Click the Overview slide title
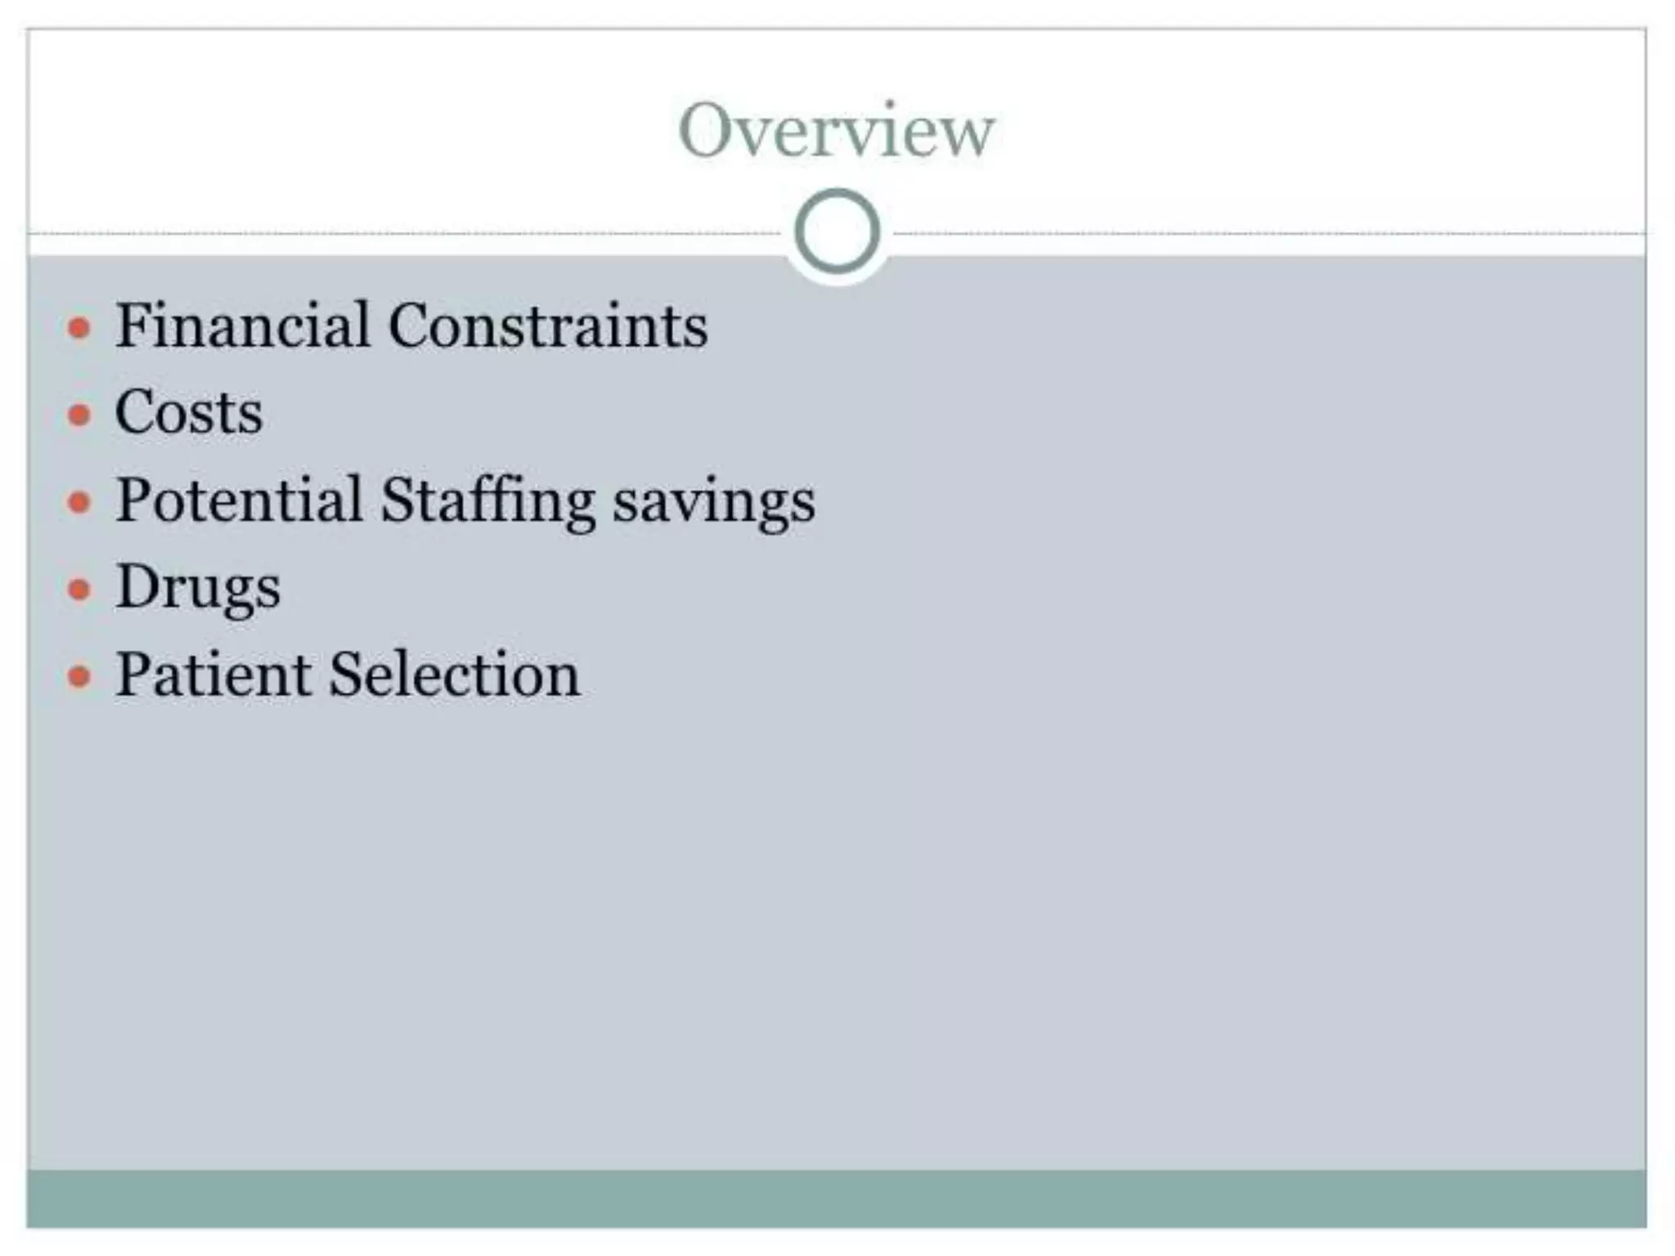 click(836, 130)
